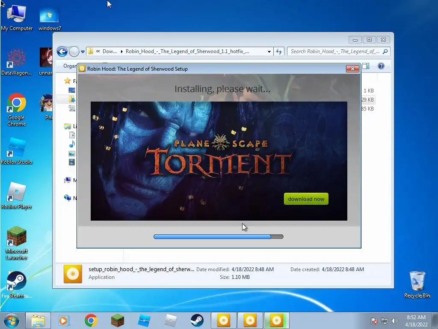Select Libraries in navigation pane
The height and width of the screenshot is (329, 438).
coord(67,126)
